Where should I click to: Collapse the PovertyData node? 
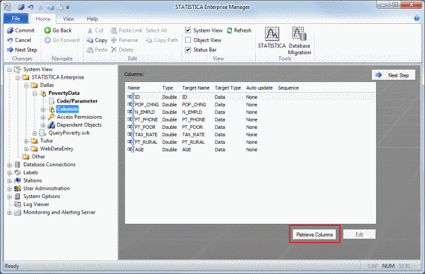click(x=35, y=94)
